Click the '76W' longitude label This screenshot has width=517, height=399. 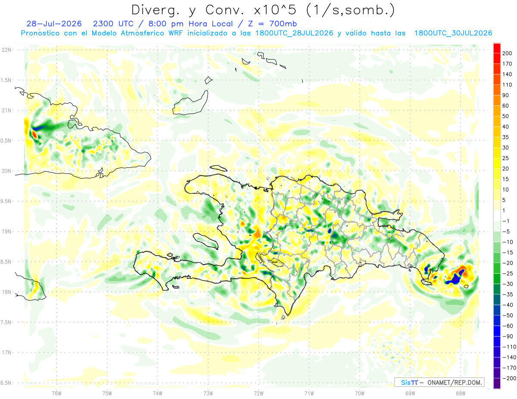[56, 393]
